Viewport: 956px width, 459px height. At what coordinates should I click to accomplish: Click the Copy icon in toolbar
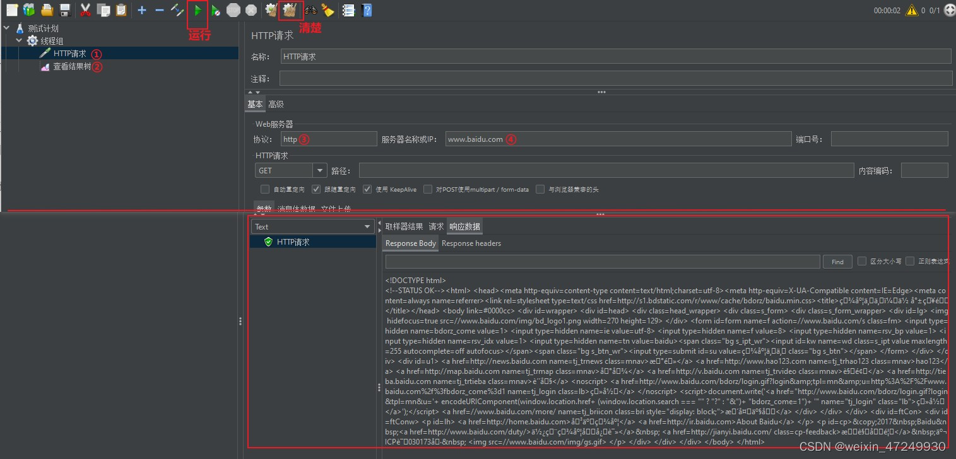(x=103, y=10)
